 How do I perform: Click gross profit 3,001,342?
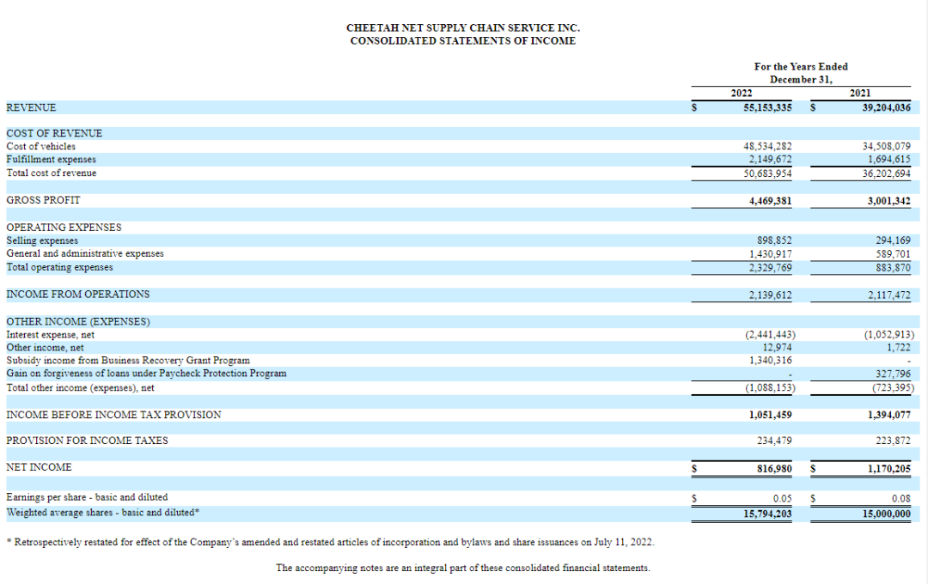[x=889, y=201]
